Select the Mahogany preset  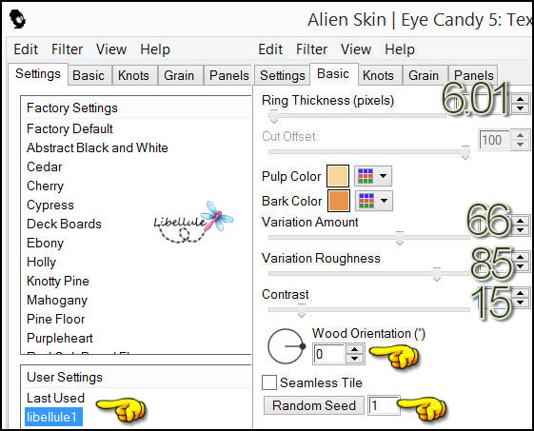(x=57, y=301)
